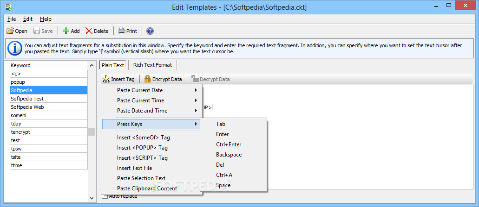Click the keyword list scrollbar down arrow
479x207 pixels.
click(92, 198)
